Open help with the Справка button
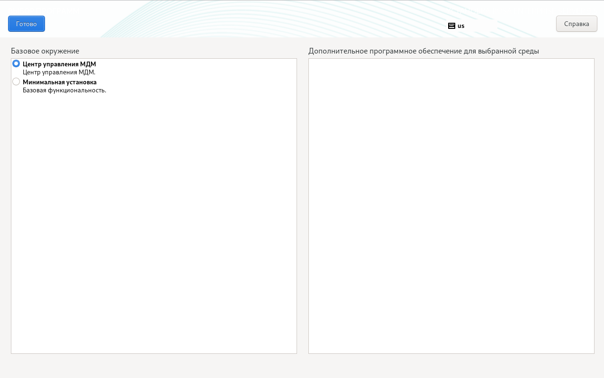604x378 pixels. (x=577, y=24)
